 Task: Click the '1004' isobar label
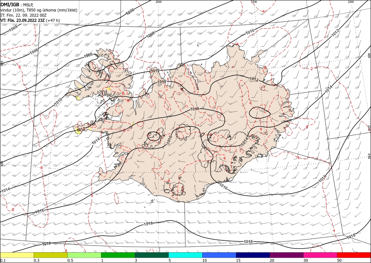point(13,29)
